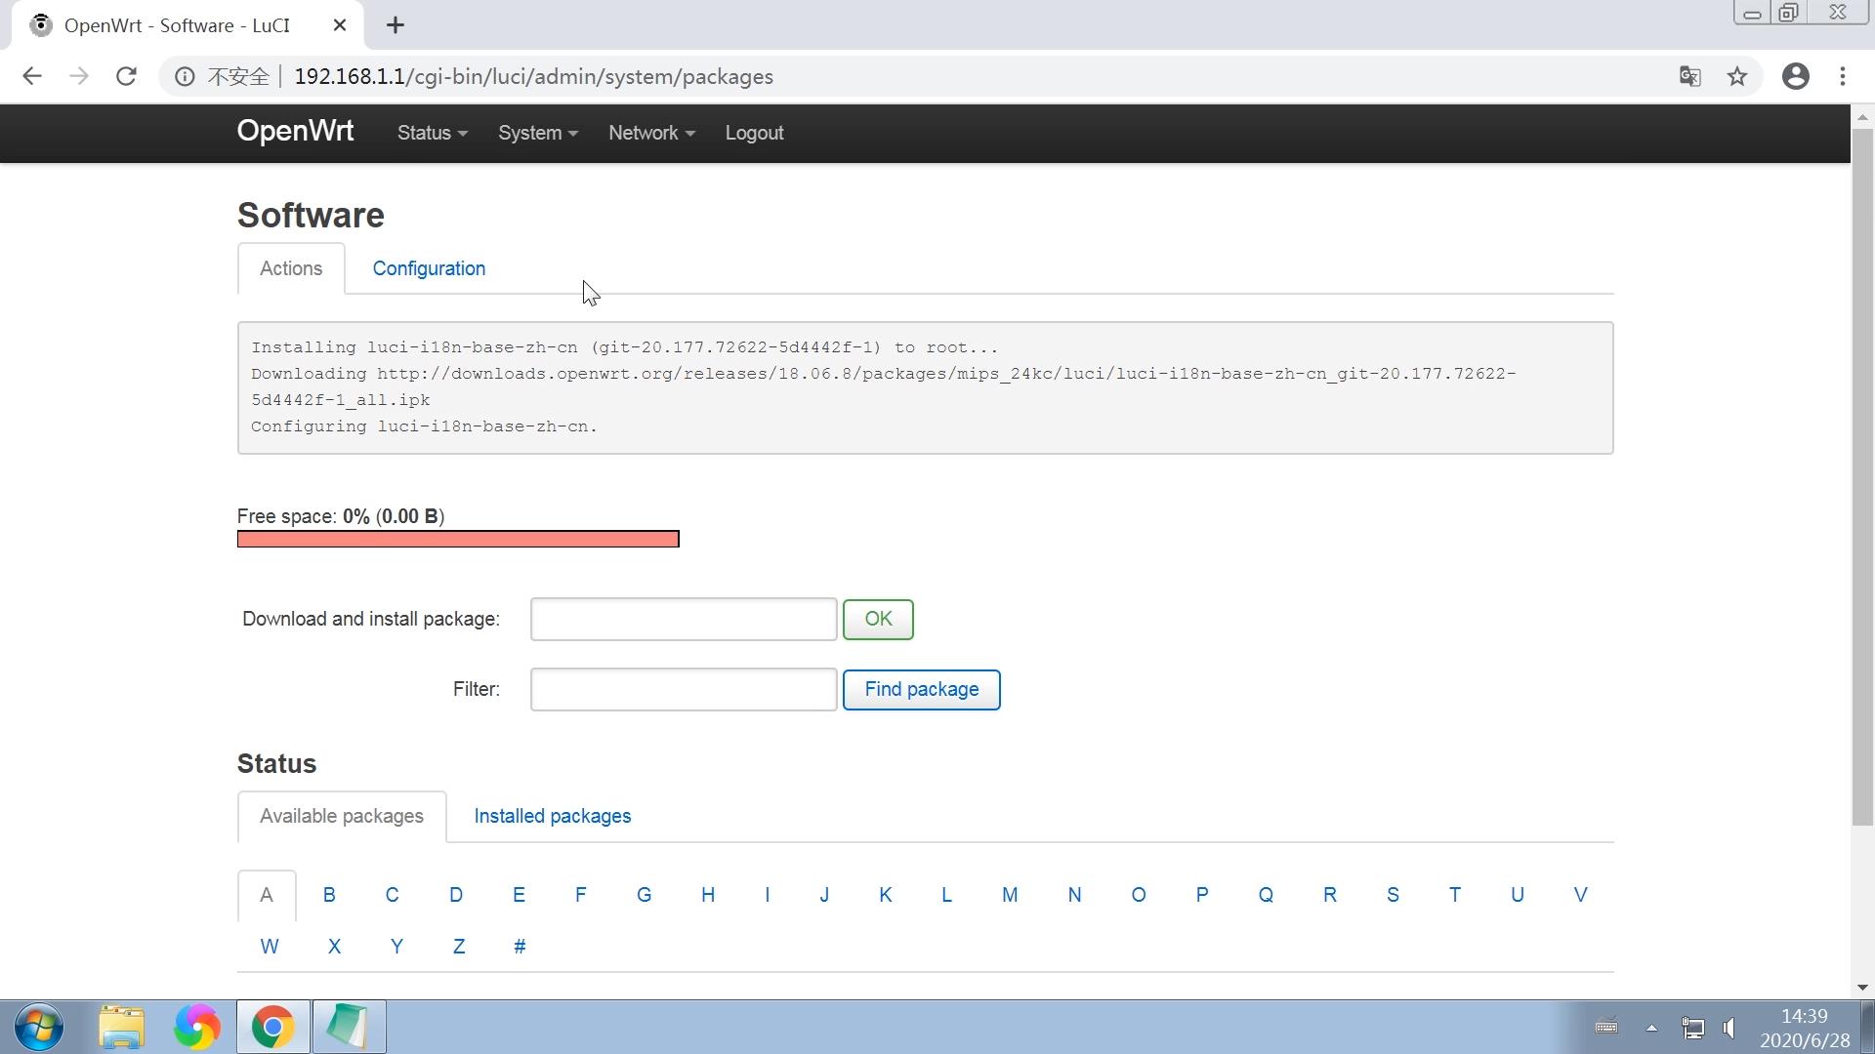1875x1054 pixels.
Task: Click the red free space bar
Action: coord(457,539)
